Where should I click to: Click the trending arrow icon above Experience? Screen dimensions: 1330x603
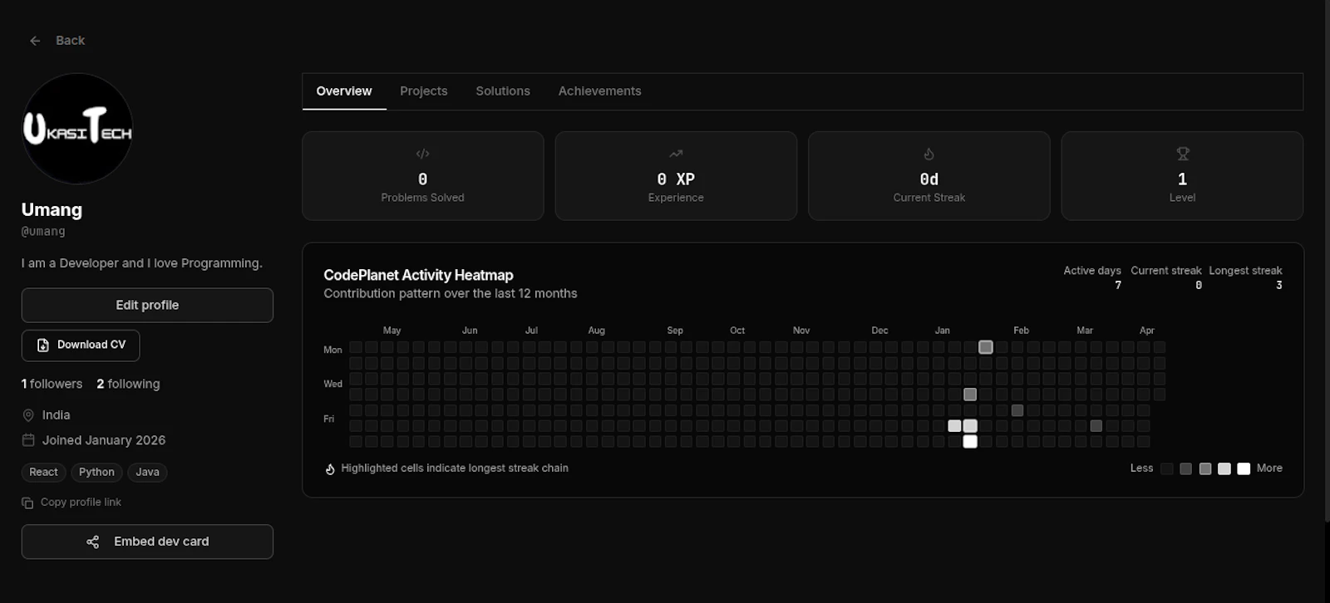tap(676, 154)
